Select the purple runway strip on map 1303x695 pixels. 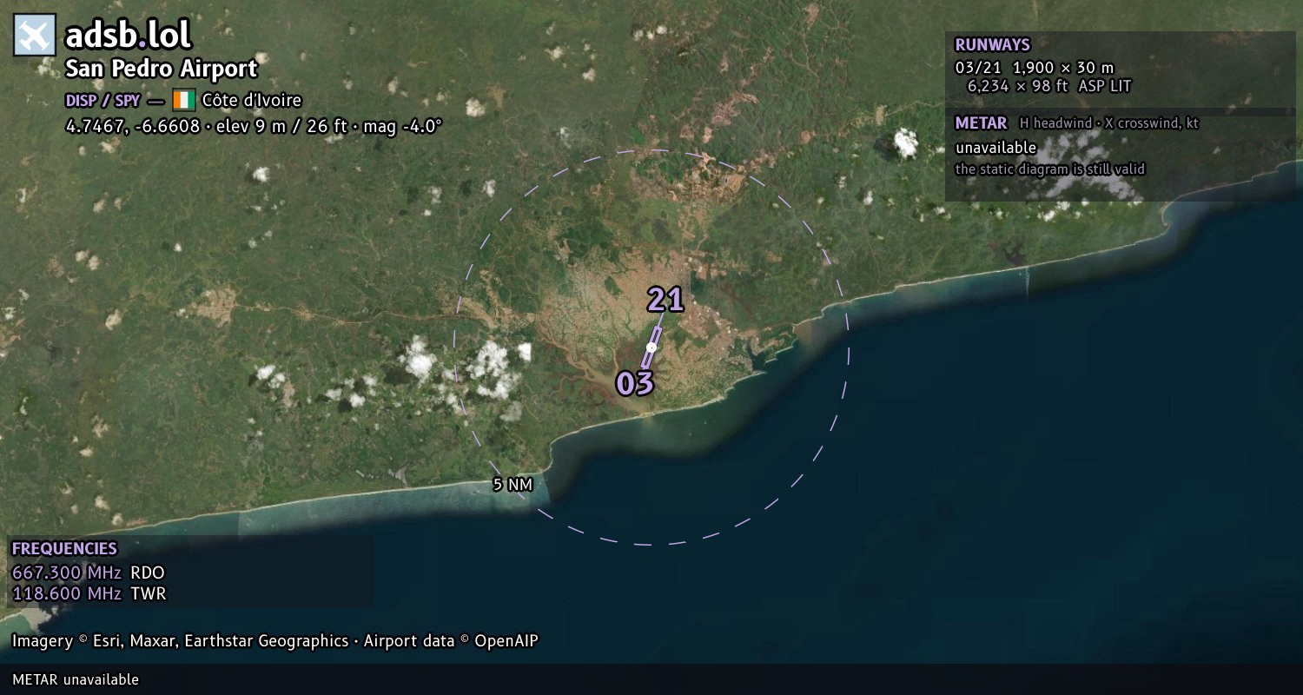651,347
